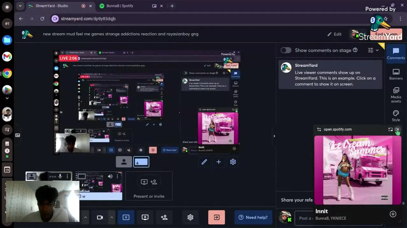Click the Present or invite card

(149, 186)
